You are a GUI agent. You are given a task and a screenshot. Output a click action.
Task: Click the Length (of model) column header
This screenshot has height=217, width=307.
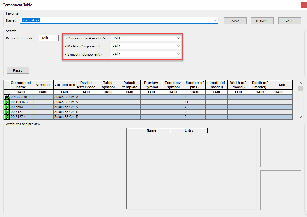pyautogui.click(x=217, y=85)
